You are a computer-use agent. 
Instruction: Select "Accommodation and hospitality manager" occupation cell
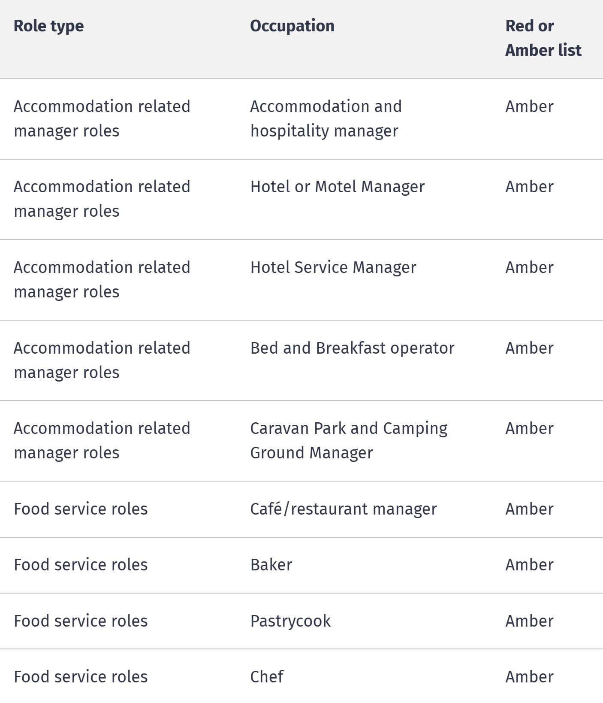point(326,118)
